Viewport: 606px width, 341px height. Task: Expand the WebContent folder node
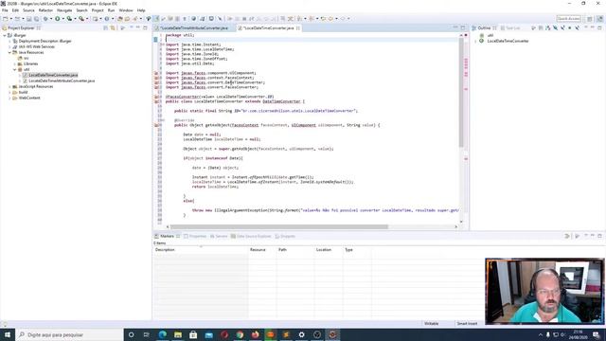tap(9, 99)
